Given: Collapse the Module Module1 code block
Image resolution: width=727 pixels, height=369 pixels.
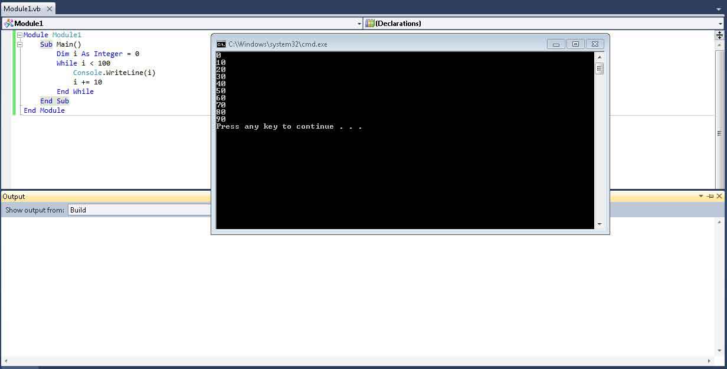Looking at the screenshot, I should pos(19,35).
